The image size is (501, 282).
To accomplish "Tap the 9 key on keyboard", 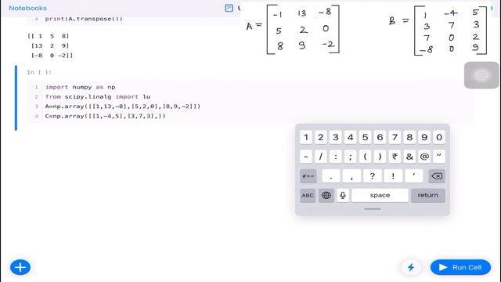I will (x=424, y=137).
